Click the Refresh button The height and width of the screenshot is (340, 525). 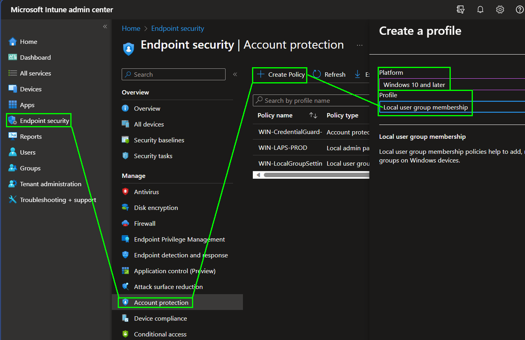(x=329, y=74)
